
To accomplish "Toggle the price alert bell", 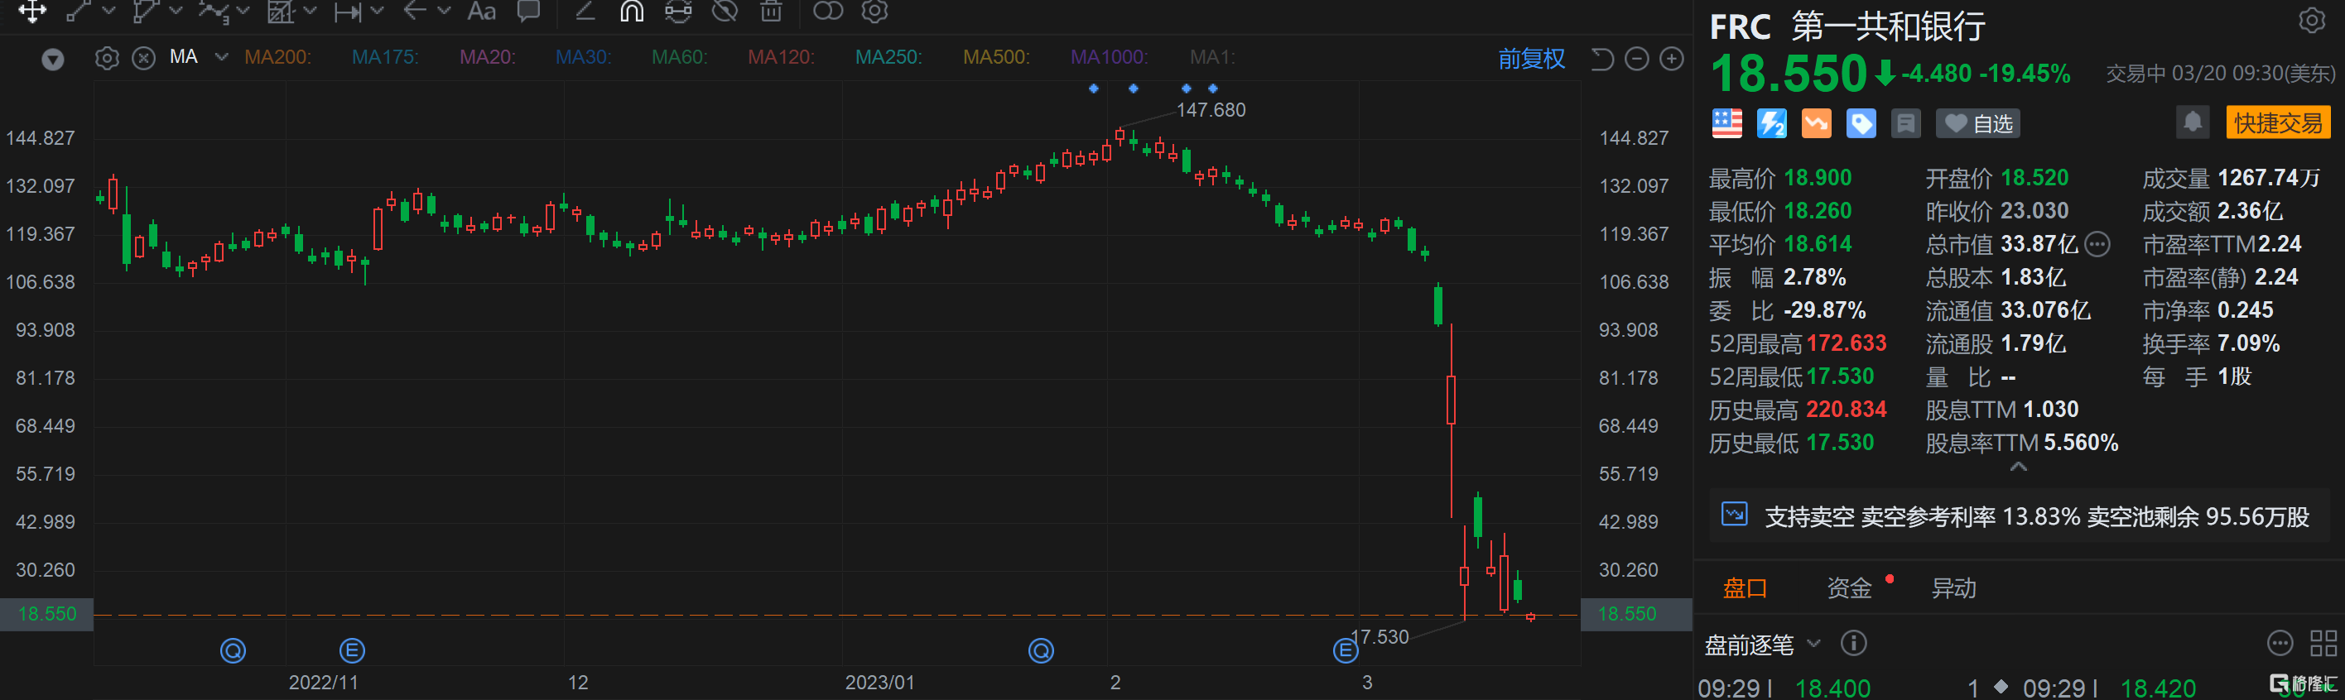I will point(2193,122).
